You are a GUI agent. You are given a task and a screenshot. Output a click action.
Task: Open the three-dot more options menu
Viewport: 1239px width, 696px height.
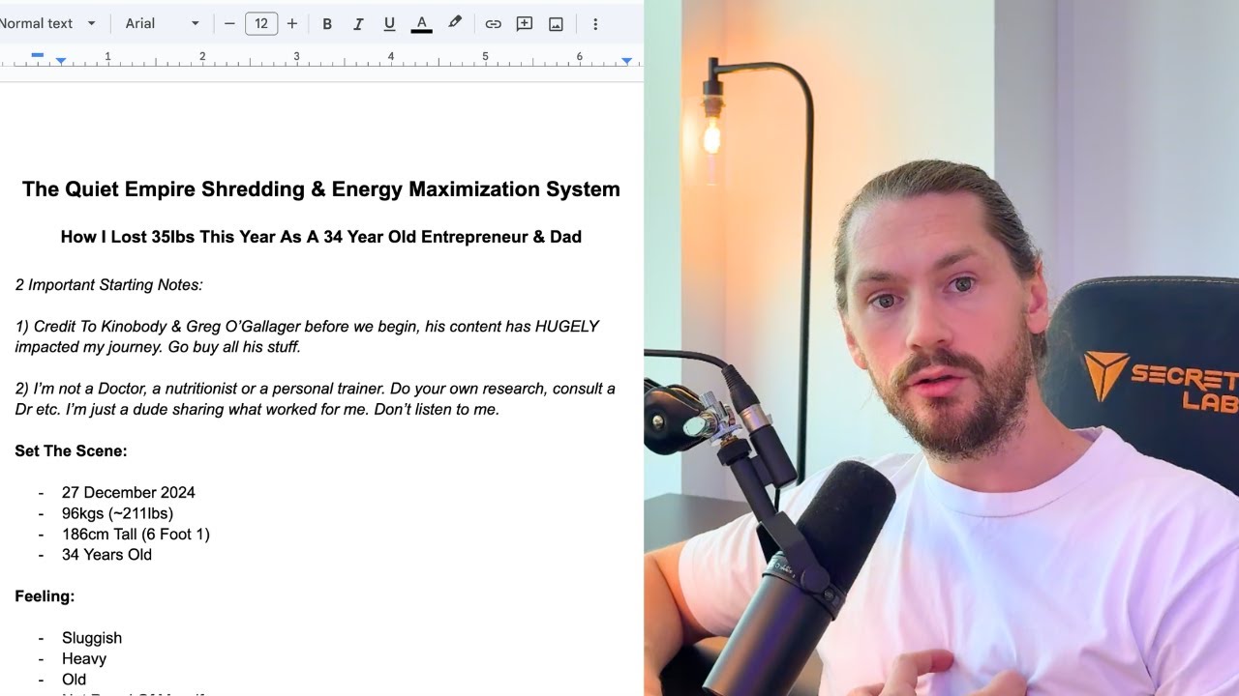(x=595, y=23)
